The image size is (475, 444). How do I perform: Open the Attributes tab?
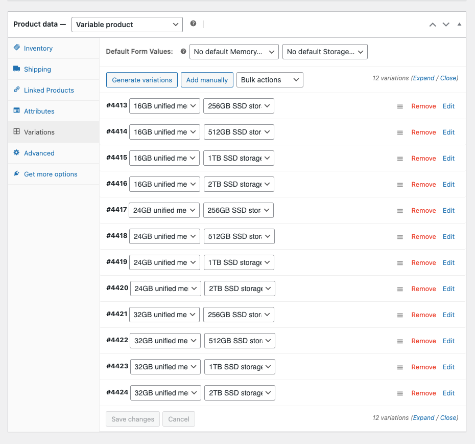tap(39, 111)
